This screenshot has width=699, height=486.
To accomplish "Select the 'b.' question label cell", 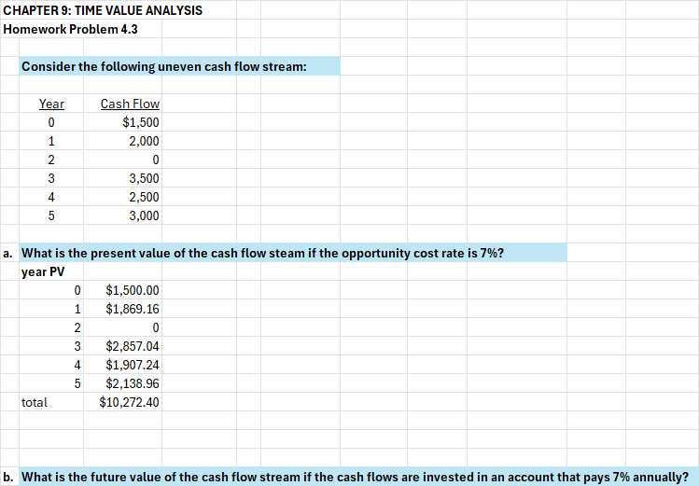I will point(8,477).
